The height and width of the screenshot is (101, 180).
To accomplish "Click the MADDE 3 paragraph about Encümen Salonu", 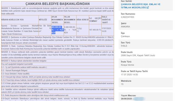I will click(58, 47).
